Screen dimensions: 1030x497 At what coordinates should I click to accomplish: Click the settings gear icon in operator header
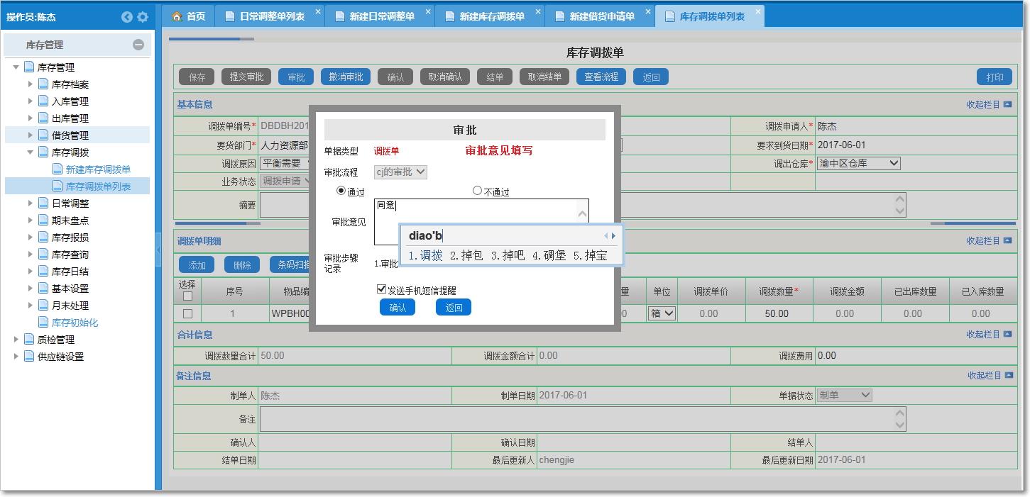[x=143, y=17]
